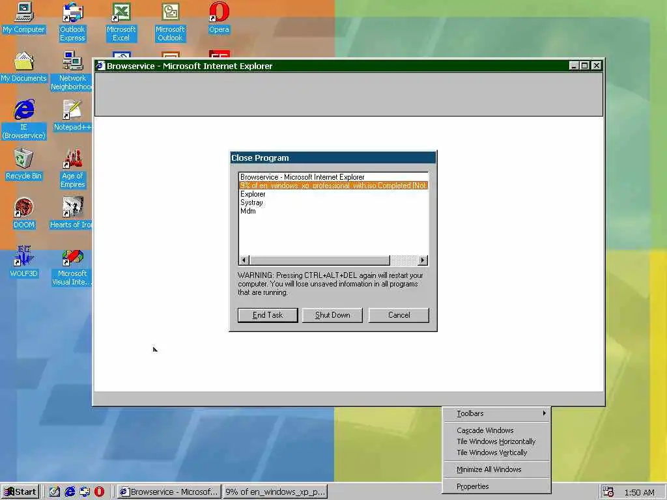667x500 pixels.
Task: Select Opera desktop shortcut
Action: (x=219, y=18)
